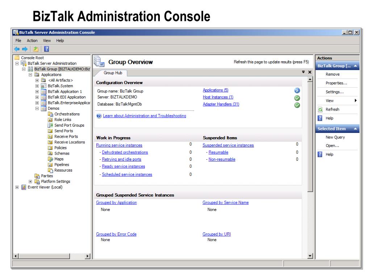Image resolution: width=371 pixels, height=278 pixels.
Task: Click the Forward arrow toolbar icon
Action: pos(25,49)
